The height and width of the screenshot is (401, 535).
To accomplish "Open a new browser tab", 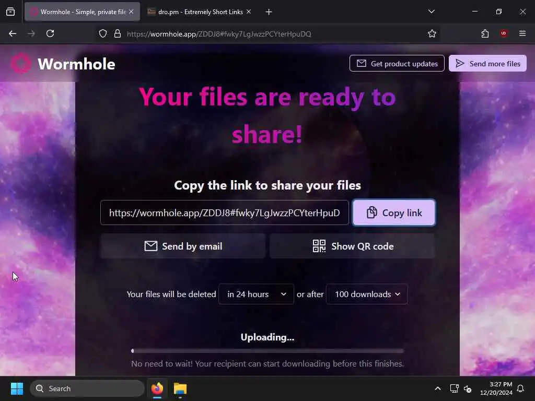I will (x=269, y=12).
